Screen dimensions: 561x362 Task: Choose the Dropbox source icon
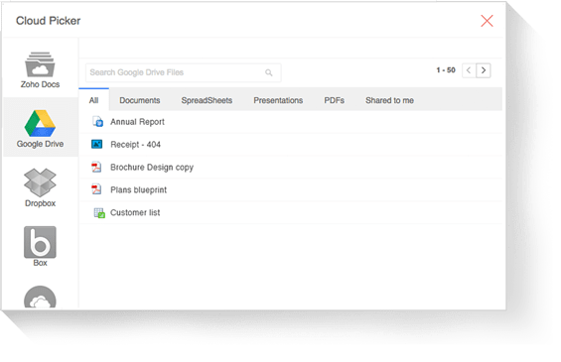click(x=40, y=182)
